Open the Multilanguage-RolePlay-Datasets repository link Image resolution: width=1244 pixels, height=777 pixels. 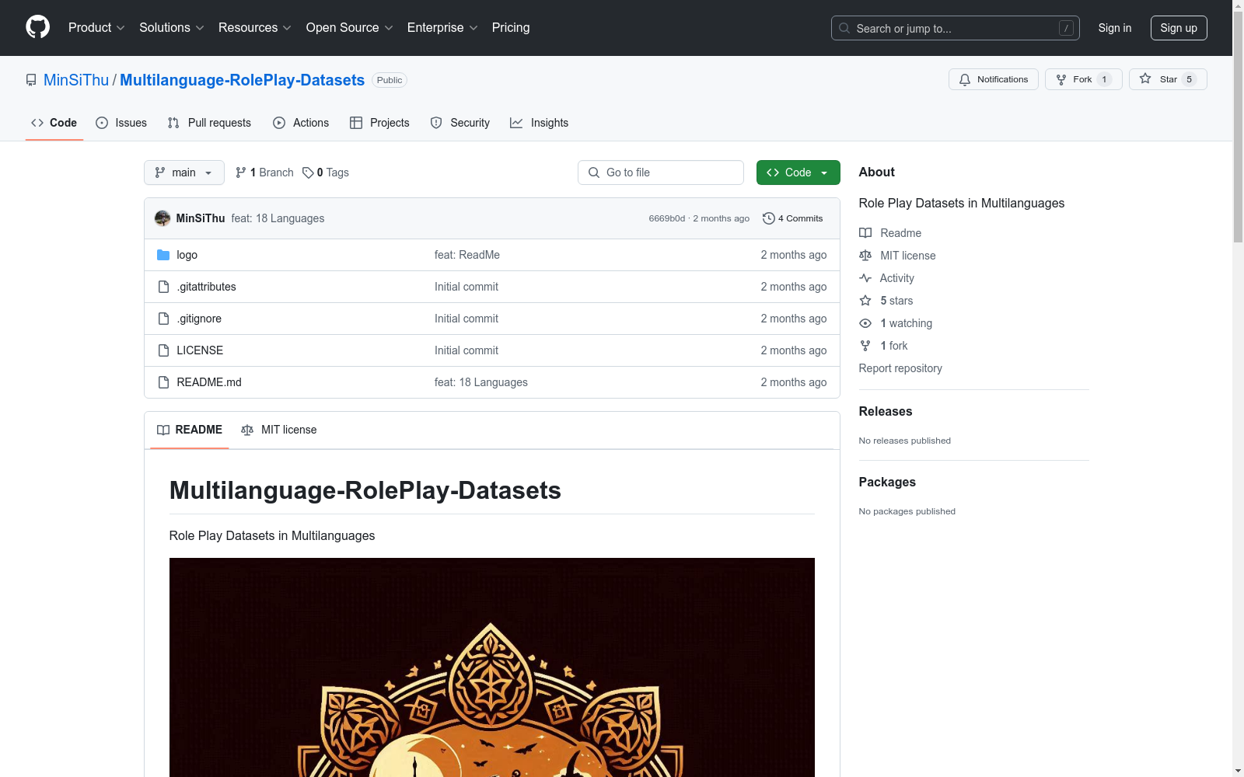pyautogui.click(x=242, y=80)
